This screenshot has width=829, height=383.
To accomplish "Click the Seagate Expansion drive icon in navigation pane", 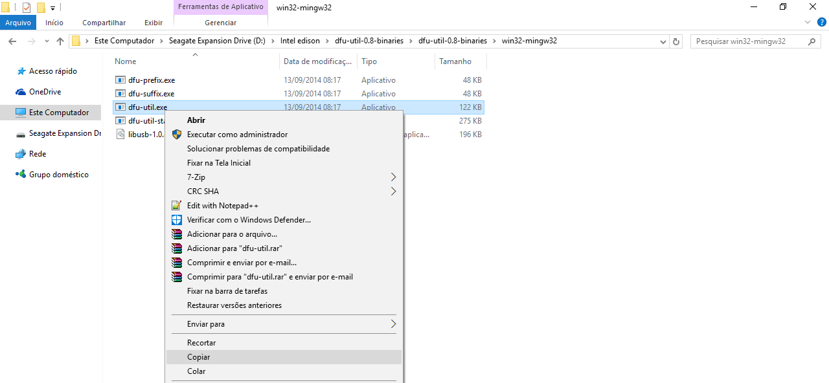I will pyautogui.click(x=21, y=134).
